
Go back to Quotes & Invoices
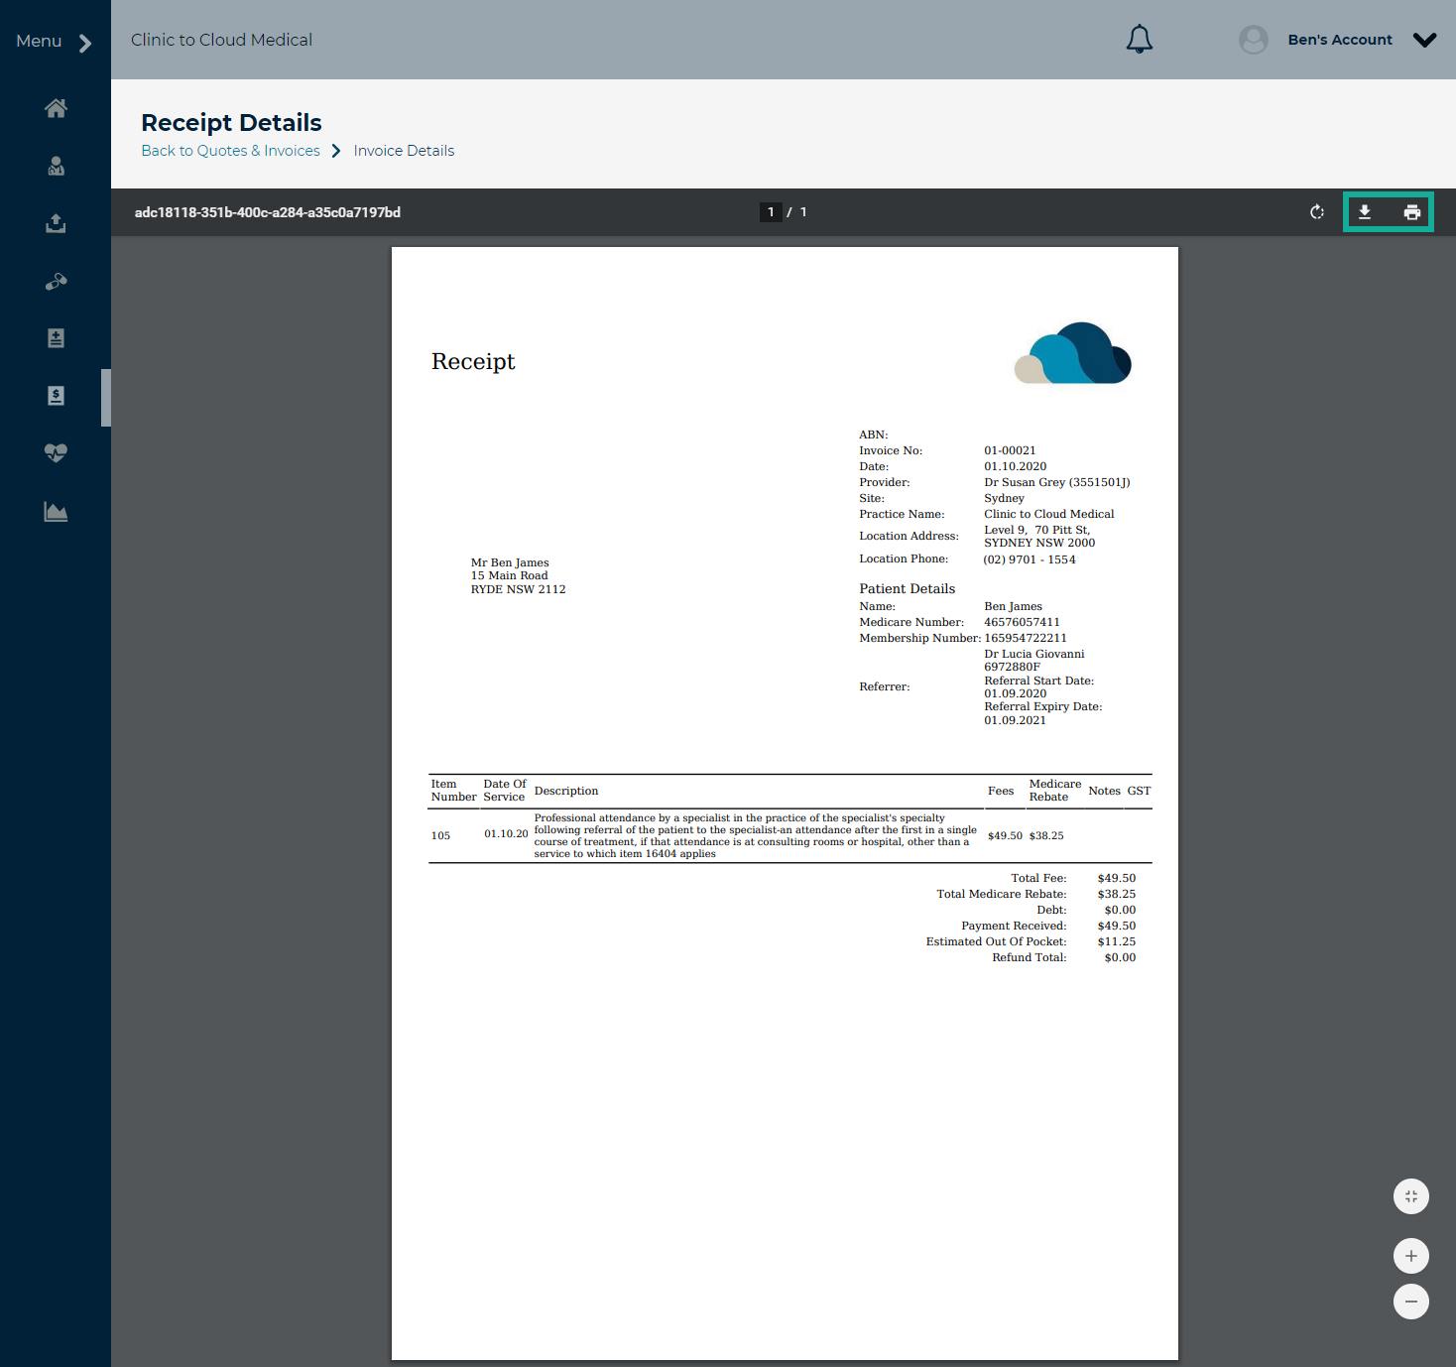[x=230, y=150]
